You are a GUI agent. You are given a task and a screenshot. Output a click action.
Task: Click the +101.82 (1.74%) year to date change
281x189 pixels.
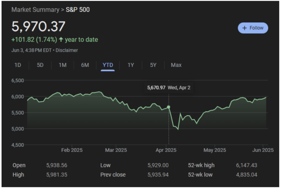55,39
